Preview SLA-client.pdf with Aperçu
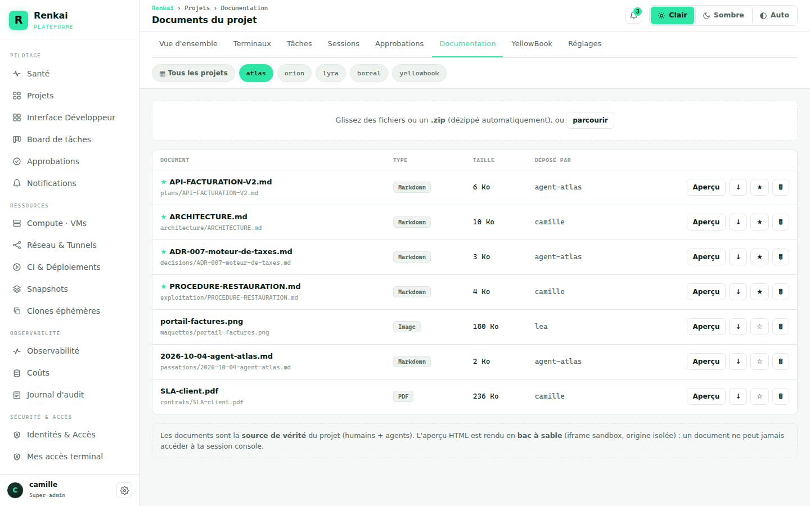Image resolution: width=810 pixels, height=506 pixels. point(706,396)
